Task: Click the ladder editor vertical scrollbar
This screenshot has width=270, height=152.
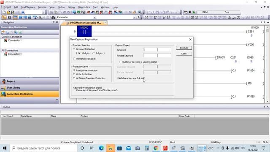Action: 267,64
